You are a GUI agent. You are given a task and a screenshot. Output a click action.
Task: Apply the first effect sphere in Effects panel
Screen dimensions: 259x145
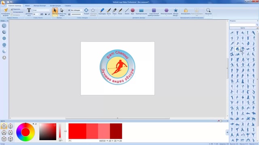coord(4,25)
